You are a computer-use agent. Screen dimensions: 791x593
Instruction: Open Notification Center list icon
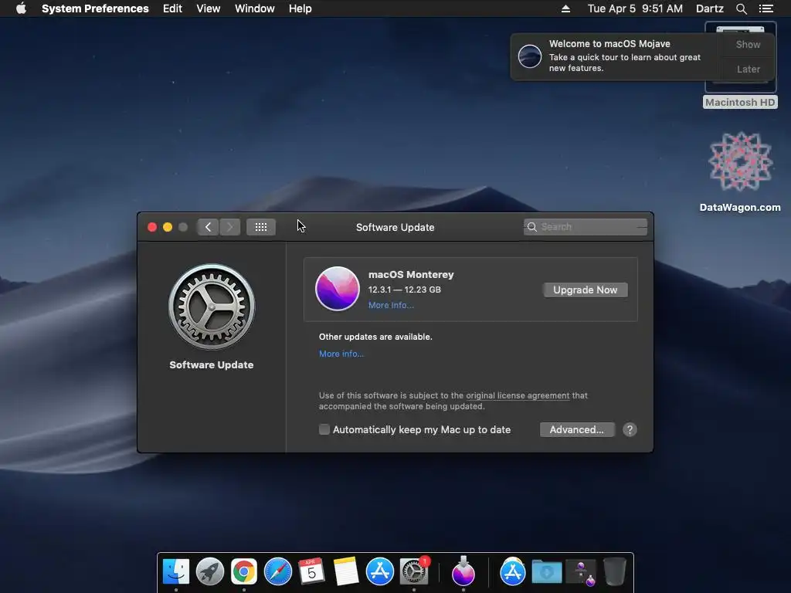766,8
